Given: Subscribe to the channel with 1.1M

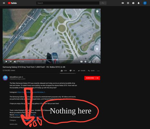Looking at the screenshot, I should [92, 78].
